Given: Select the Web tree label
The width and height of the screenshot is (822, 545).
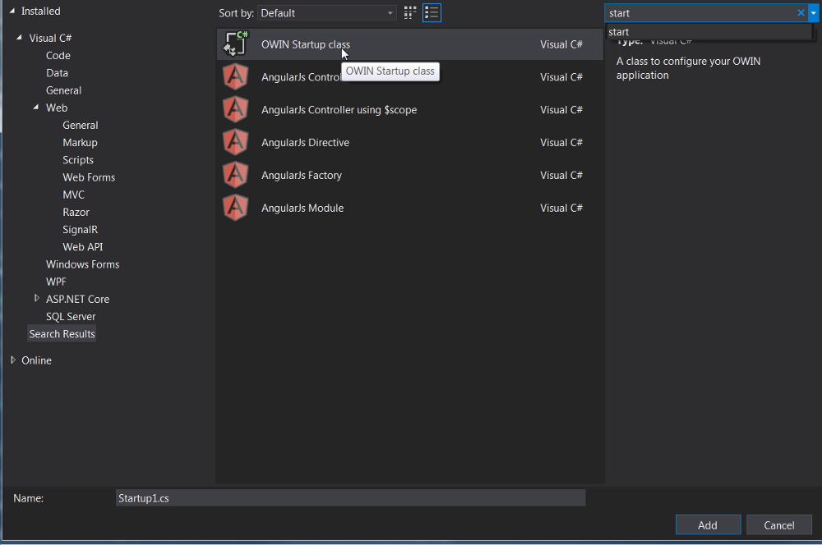Looking at the screenshot, I should click(x=57, y=108).
